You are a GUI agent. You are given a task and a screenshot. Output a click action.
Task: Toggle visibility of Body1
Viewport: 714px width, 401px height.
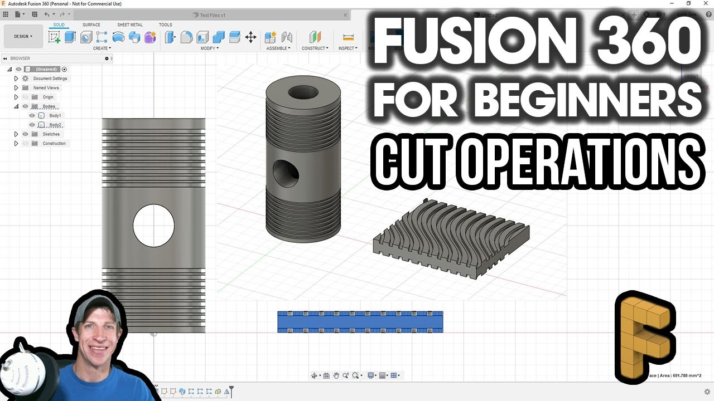pos(32,115)
